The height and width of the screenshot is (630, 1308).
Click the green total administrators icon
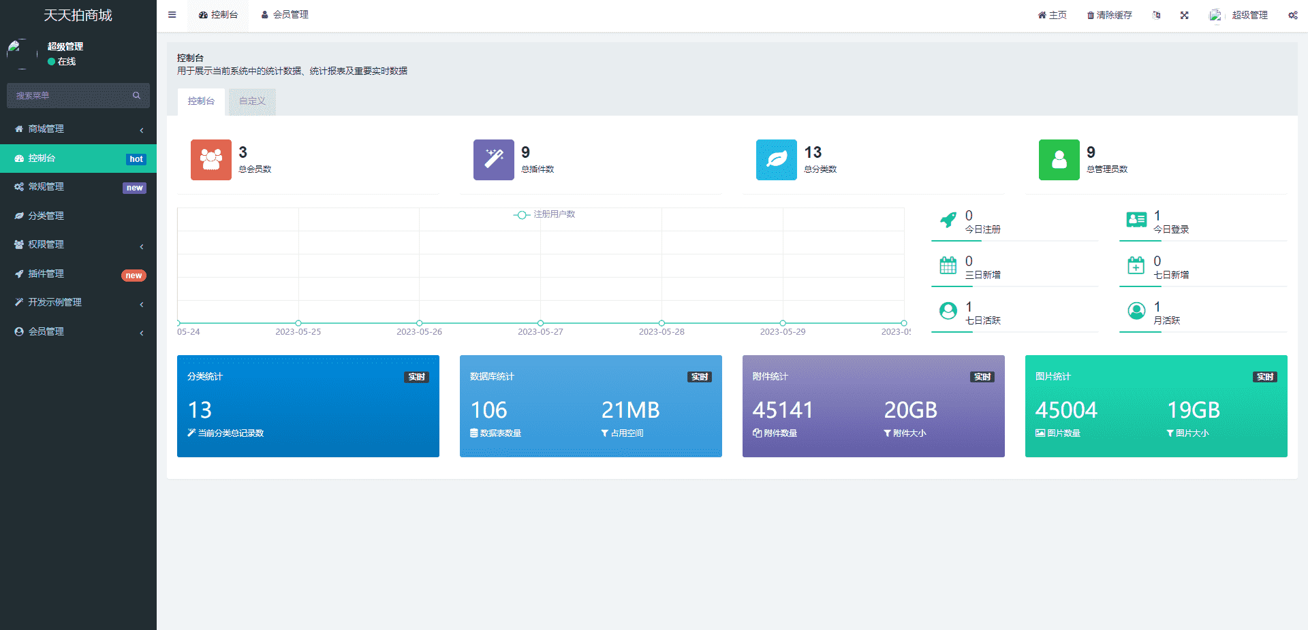[x=1059, y=160]
